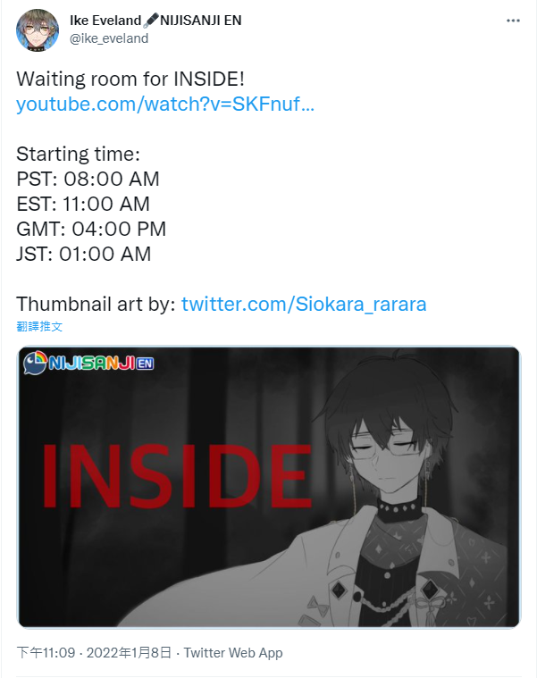Click the Waiting room for INSIDE text
Image resolution: width=537 pixels, height=678 pixels.
pos(130,80)
